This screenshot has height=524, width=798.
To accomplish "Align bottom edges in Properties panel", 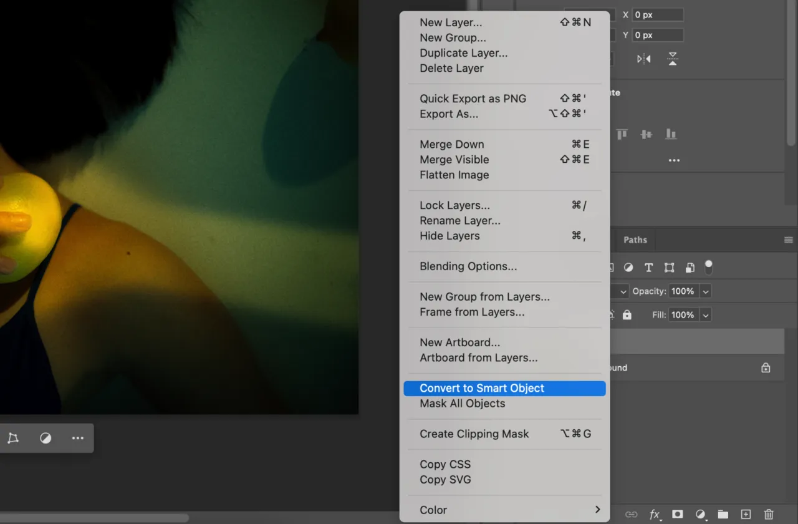I will 671,134.
